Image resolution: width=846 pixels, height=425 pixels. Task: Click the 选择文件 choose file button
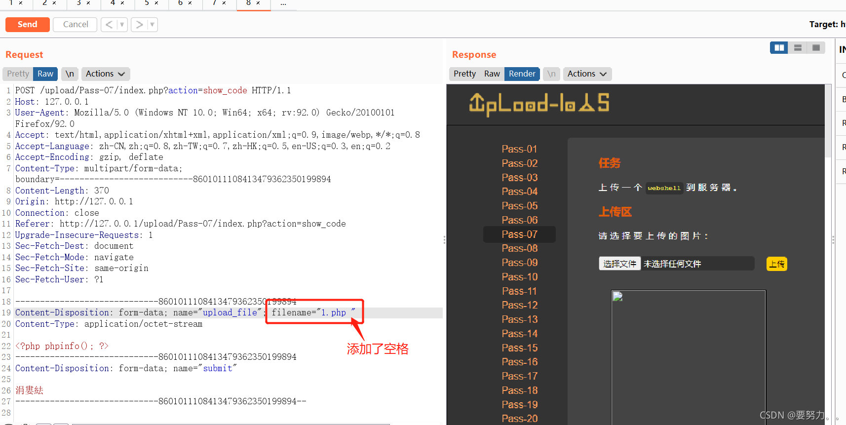click(619, 264)
